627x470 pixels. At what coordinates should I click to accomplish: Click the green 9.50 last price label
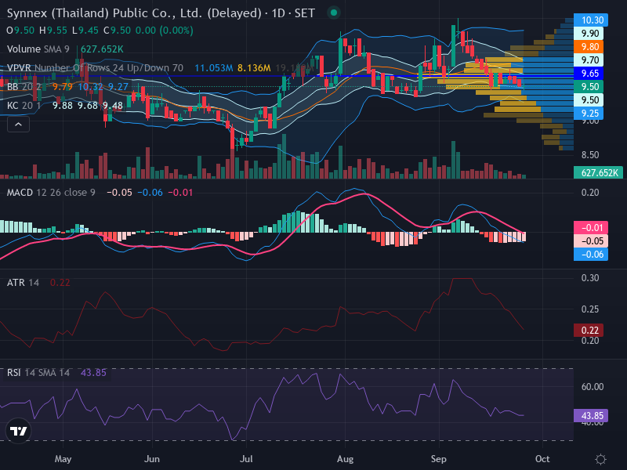click(589, 86)
